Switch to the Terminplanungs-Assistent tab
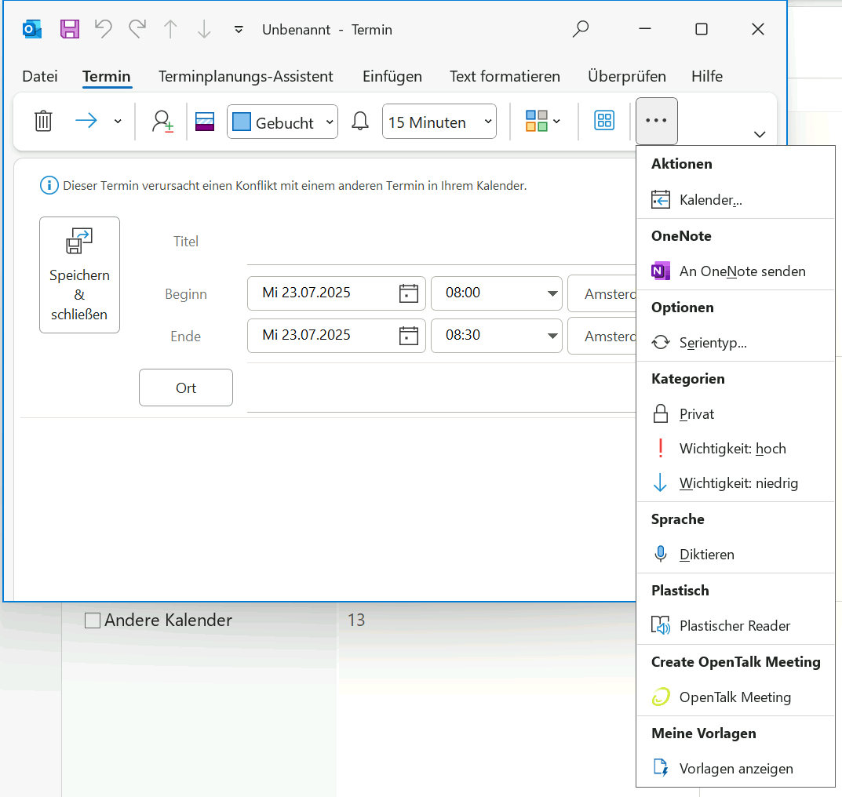Image resolution: width=842 pixels, height=797 pixels. pyautogui.click(x=246, y=76)
